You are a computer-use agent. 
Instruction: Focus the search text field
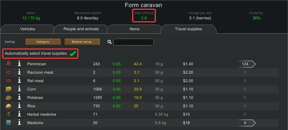tap(134, 42)
